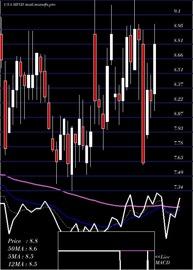Select the 8.51 price axis label
This screenshot has width=193, height=270.
tap(178, 70)
